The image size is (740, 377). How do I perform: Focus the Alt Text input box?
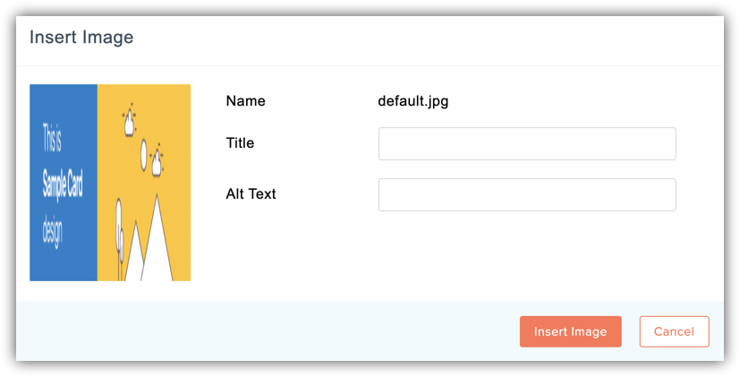pos(527,194)
